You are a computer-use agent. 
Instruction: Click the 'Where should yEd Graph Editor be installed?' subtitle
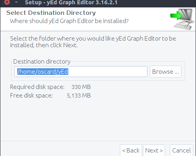[69, 21]
